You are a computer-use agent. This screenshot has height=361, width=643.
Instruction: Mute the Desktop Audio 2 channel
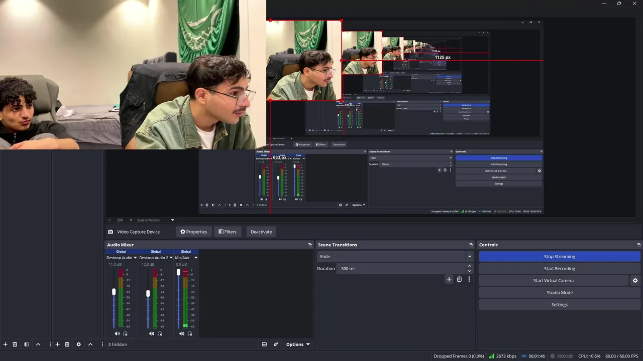coord(152,334)
